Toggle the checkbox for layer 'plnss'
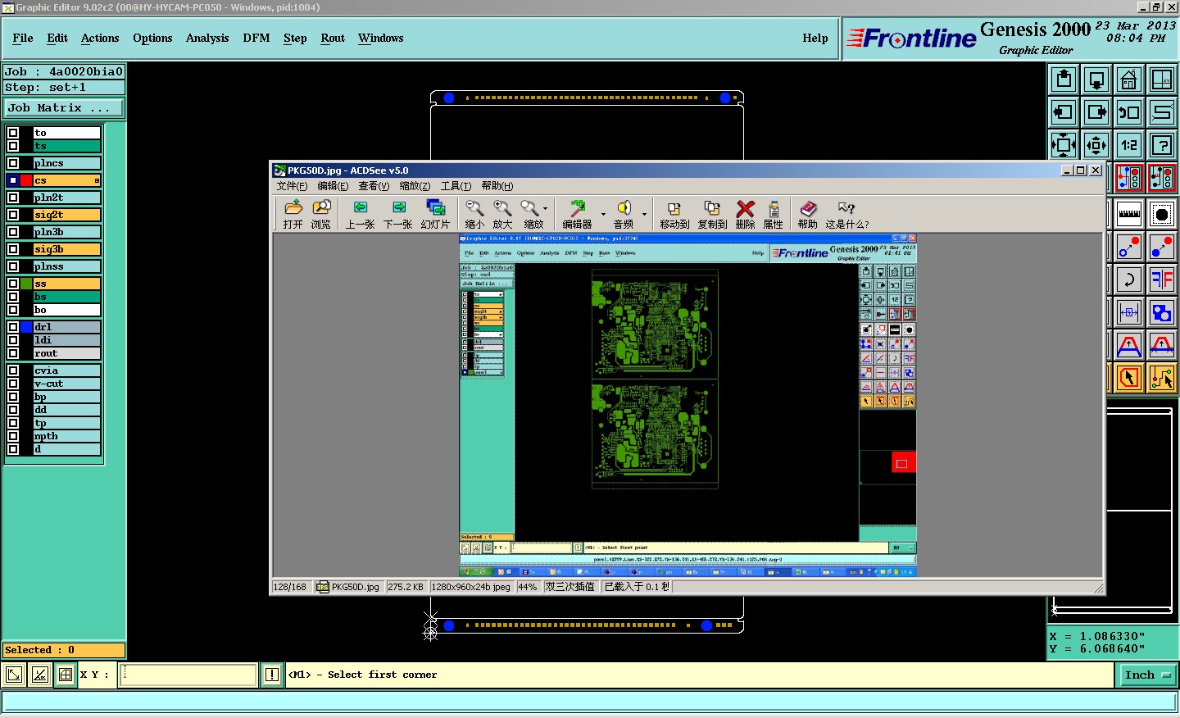 coord(13,266)
